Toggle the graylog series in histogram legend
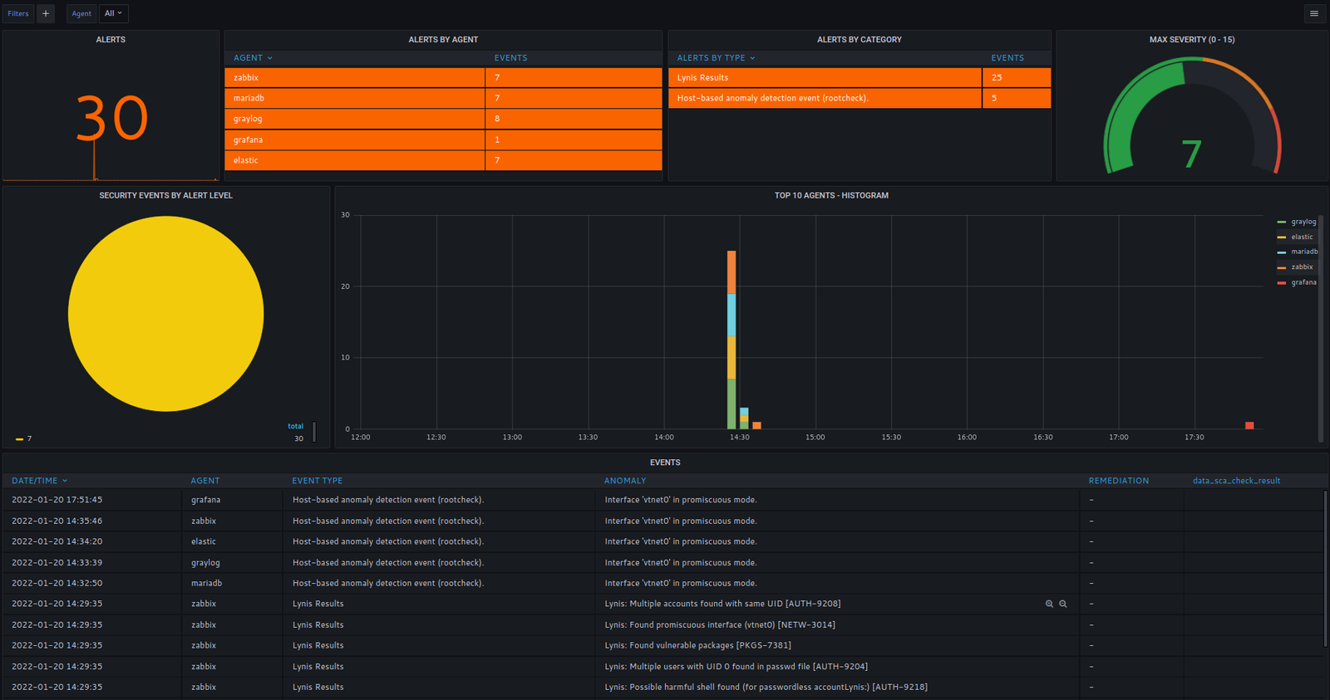The image size is (1330, 700). [x=1303, y=222]
